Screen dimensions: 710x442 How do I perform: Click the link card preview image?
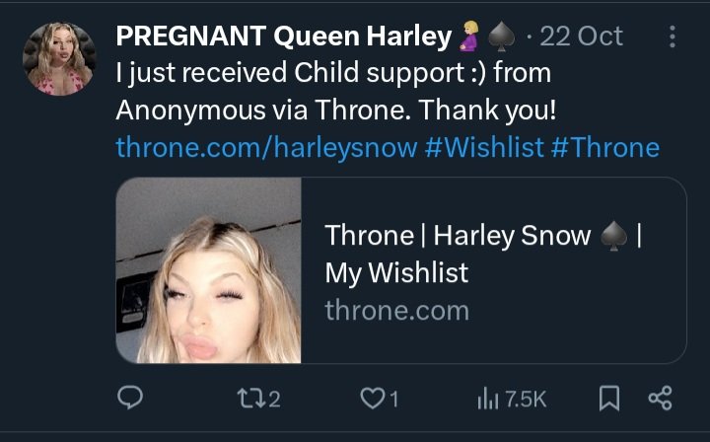[209, 270]
